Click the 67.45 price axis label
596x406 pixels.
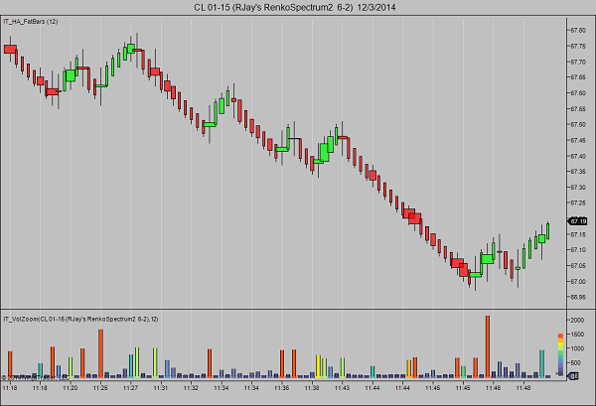(x=578, y=141)
